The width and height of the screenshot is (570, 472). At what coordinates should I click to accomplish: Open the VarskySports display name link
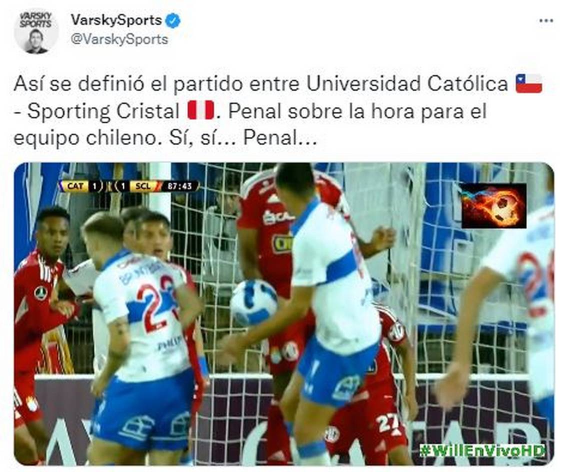point(116,20)
